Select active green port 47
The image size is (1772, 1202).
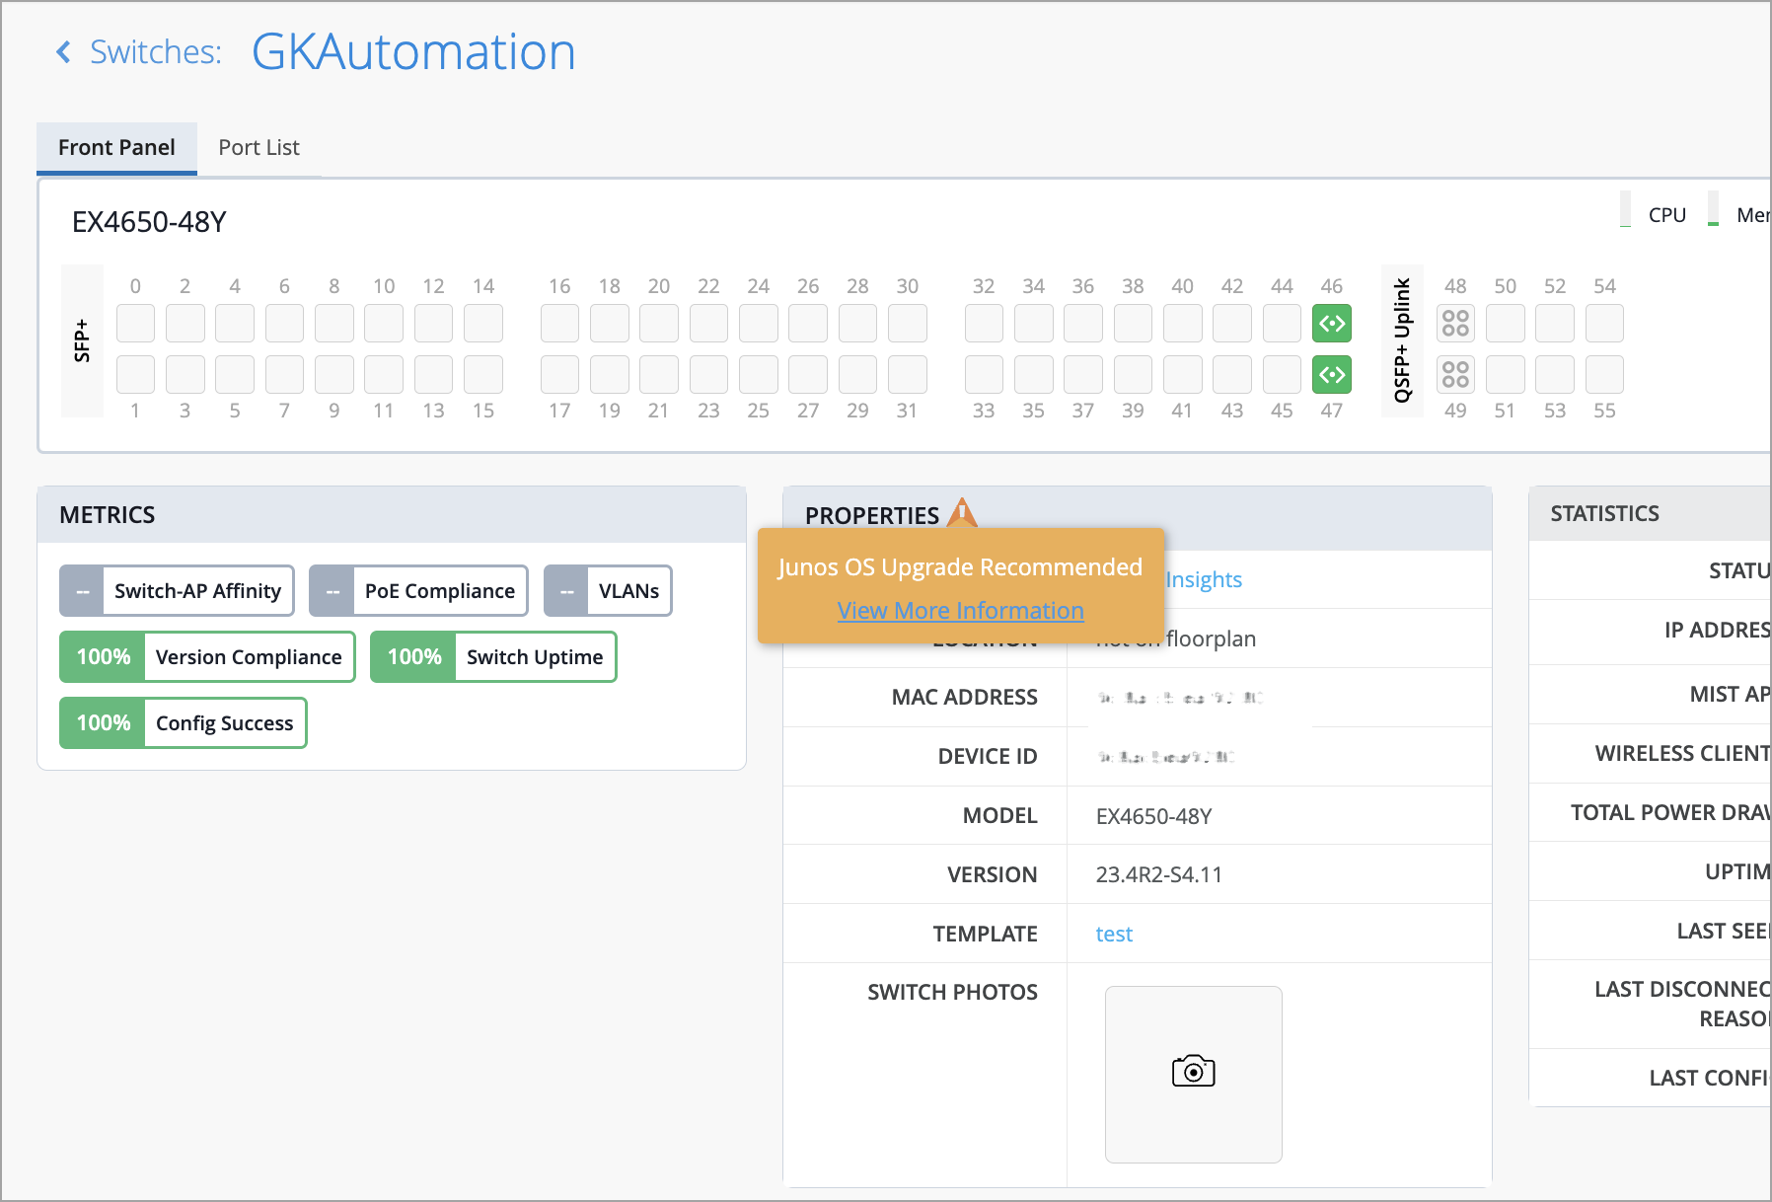pyautogui.click(x=1331, y=375)
